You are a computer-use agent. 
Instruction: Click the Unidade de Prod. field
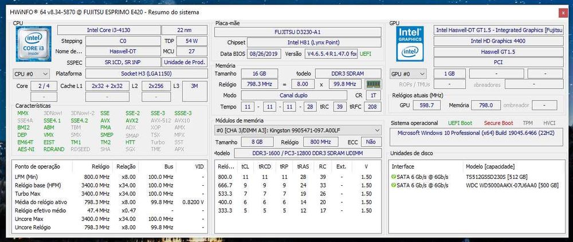tap(185, 62)
